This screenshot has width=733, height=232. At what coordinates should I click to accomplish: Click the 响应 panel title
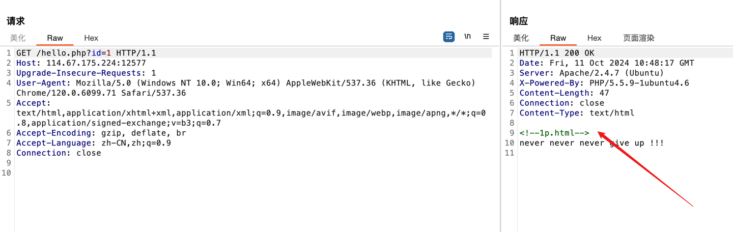[519, 21]
